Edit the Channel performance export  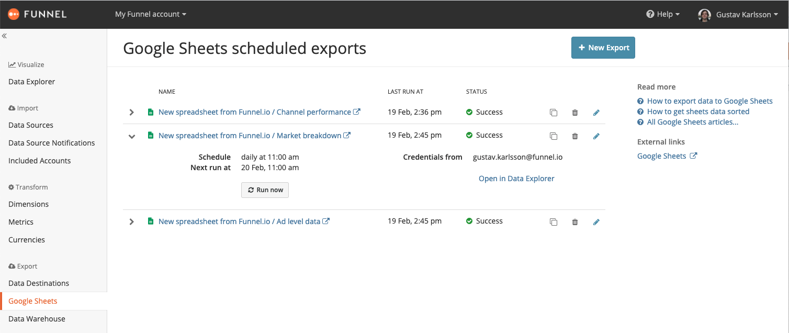coord(596,113)
